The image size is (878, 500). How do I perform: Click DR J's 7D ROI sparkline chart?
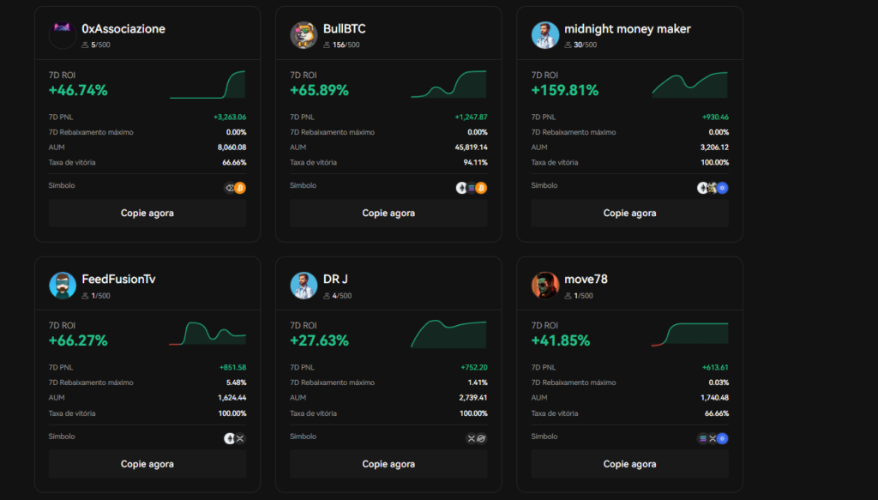point(448,334)
